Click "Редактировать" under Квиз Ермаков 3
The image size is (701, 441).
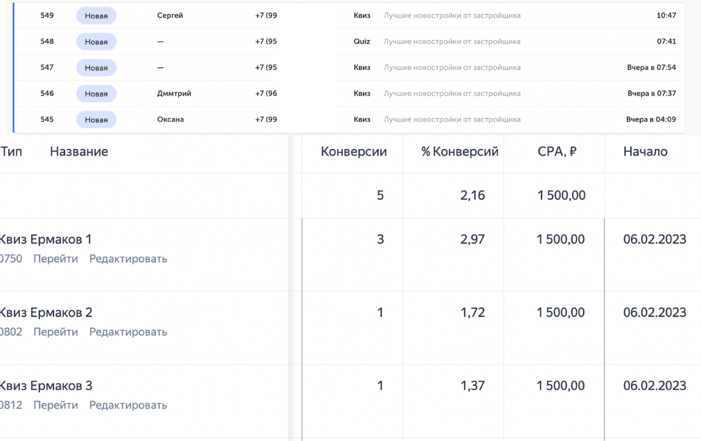coord(128,405)
